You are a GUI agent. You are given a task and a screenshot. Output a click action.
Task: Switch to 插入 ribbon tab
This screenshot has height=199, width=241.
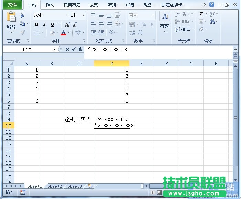[x=50, y=5]
